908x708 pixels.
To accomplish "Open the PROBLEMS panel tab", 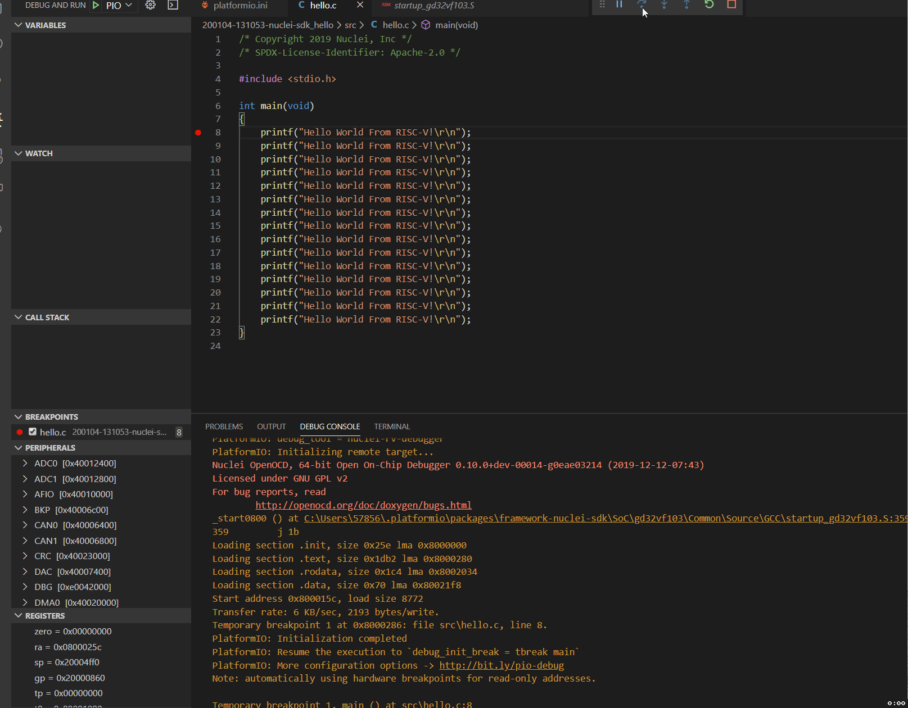I will 224,426.
